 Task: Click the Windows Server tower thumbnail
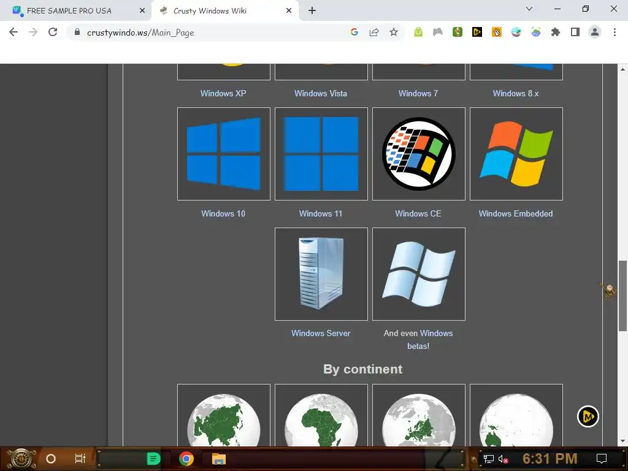321,274
